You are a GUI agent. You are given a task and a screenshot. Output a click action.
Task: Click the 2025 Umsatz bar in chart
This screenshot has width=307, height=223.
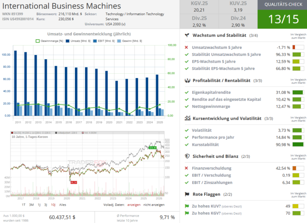tap(157, 95)
